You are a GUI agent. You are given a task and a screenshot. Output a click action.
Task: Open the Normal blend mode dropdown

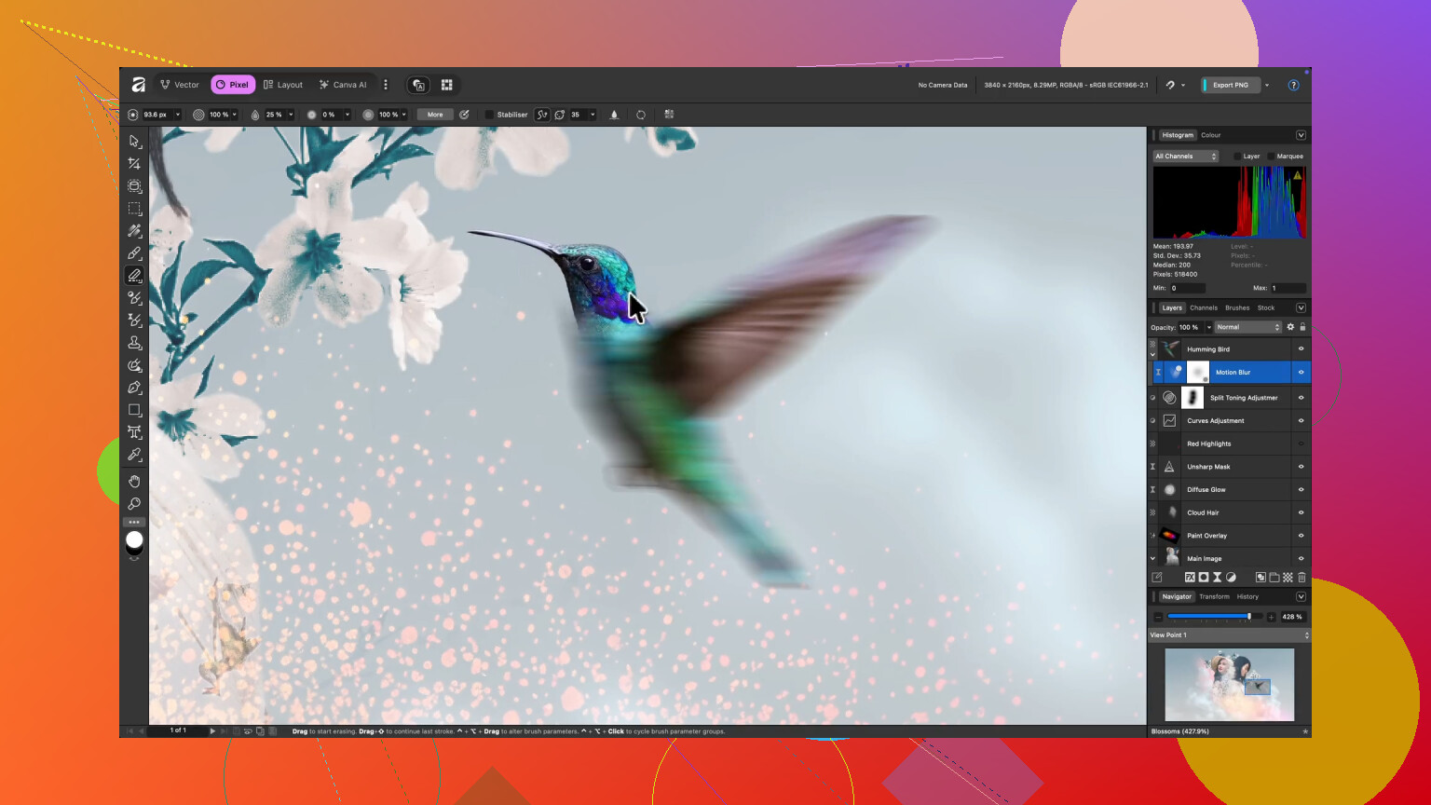click(x=1248, y=327)
